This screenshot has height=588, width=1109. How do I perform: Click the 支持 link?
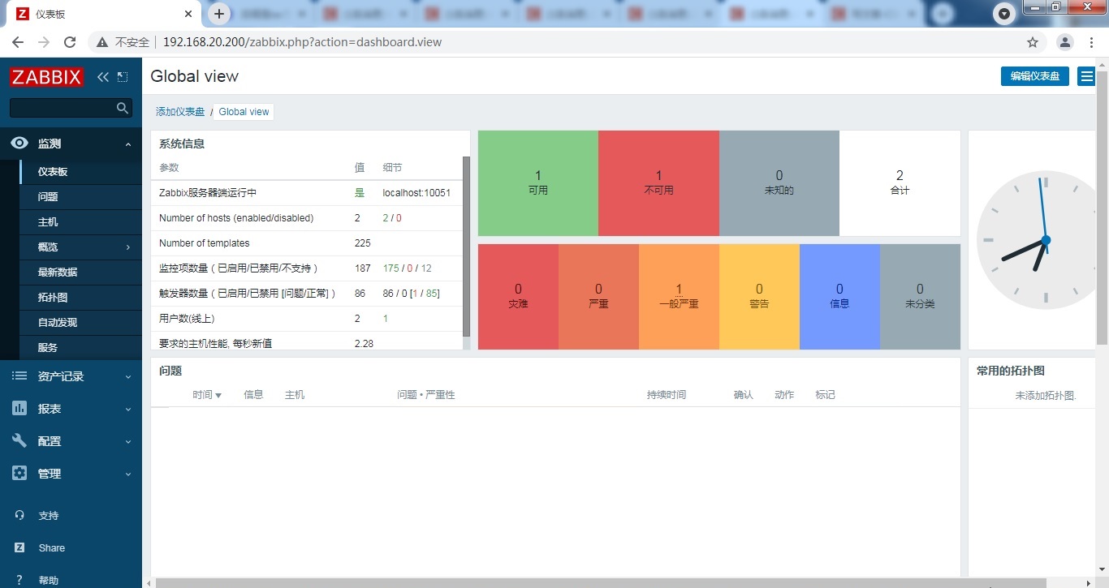[48, 516]
